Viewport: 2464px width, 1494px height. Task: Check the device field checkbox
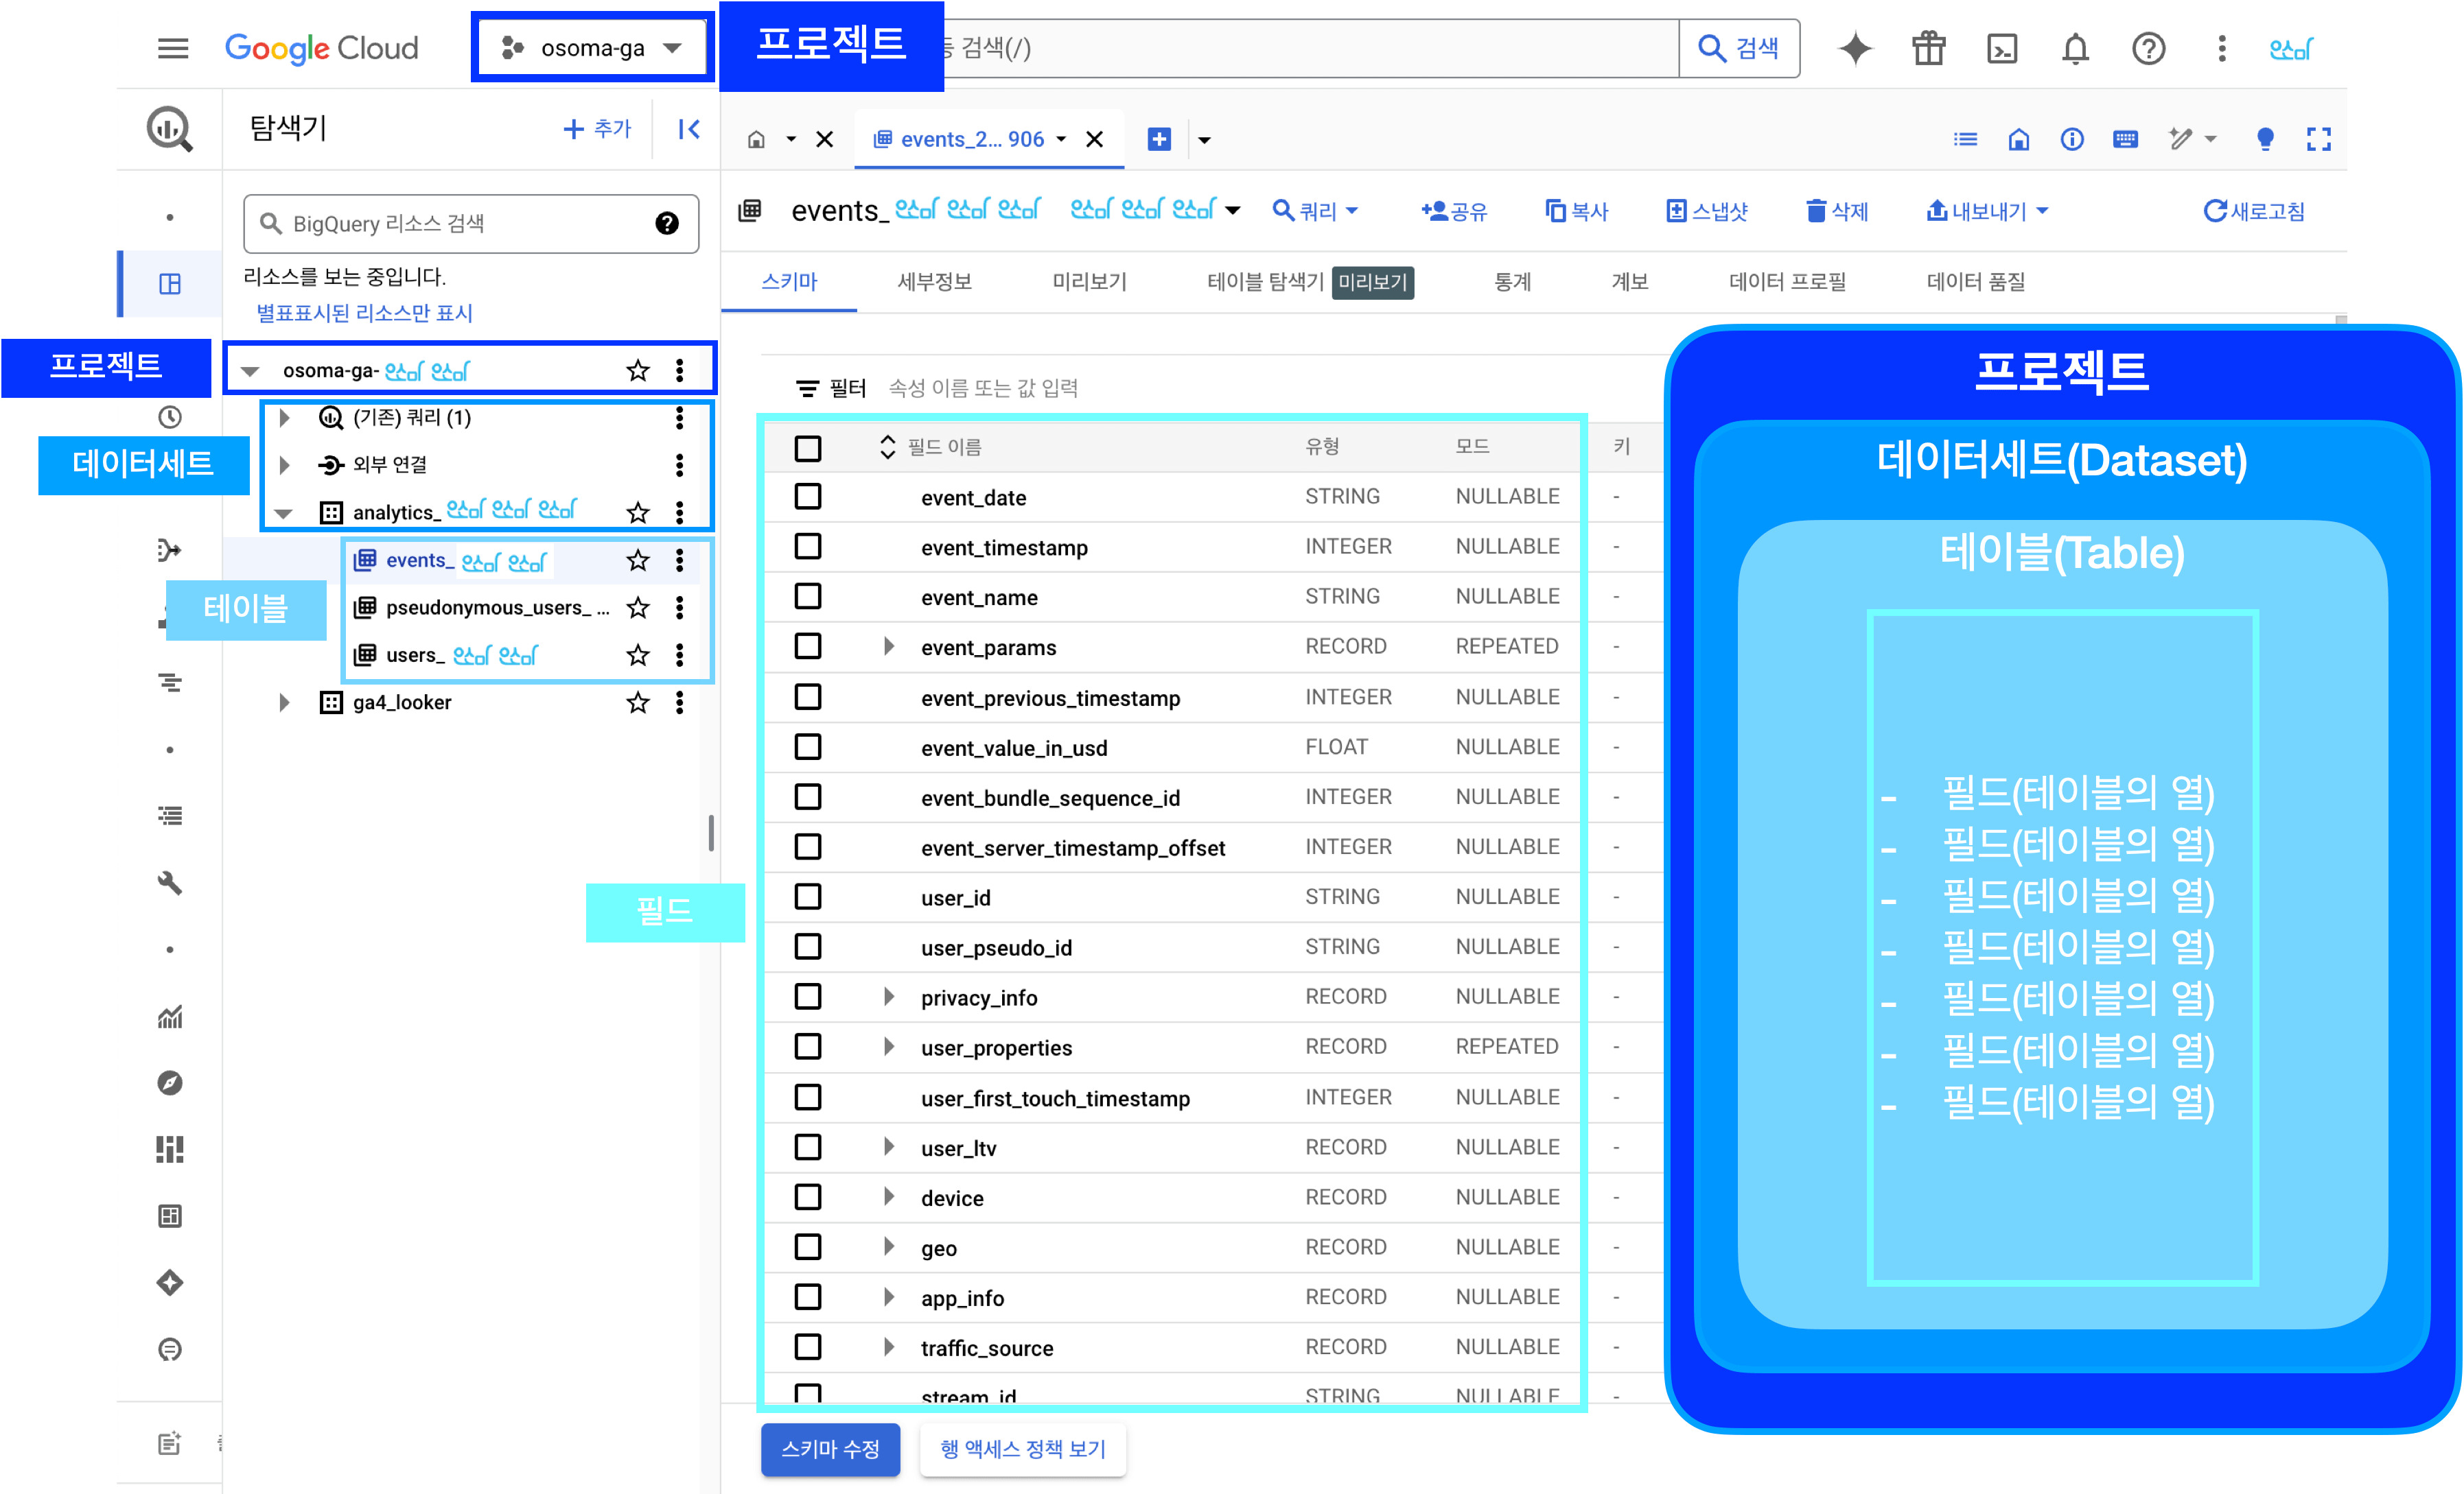pyautogui.click(x=808, y=1197)
